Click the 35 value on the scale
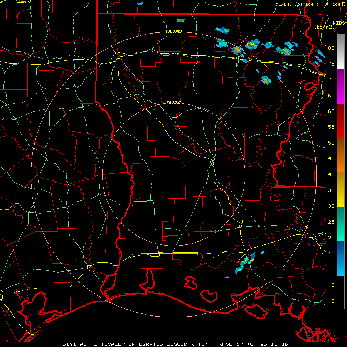This screenshot has height=347, width=347. pyautogui.click(x=331, y=190)
